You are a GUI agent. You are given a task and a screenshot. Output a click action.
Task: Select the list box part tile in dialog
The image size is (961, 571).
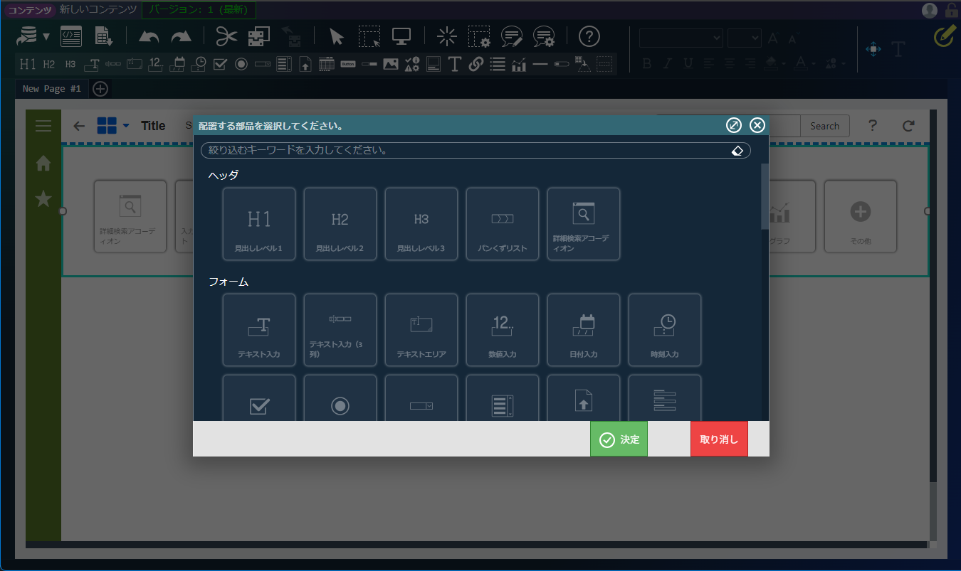(x=503, y=398)
